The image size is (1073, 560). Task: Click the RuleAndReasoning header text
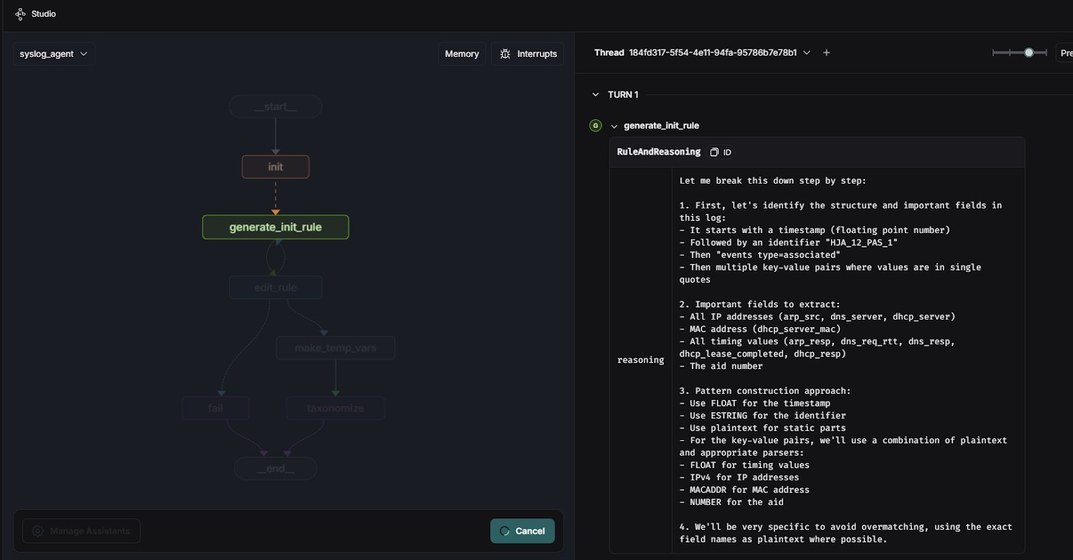click(659, 152)
